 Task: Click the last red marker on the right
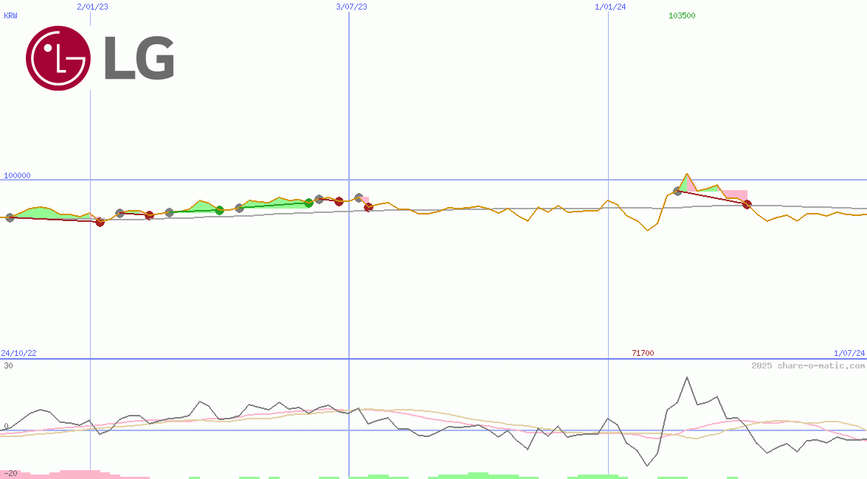[x=746, y=204]
